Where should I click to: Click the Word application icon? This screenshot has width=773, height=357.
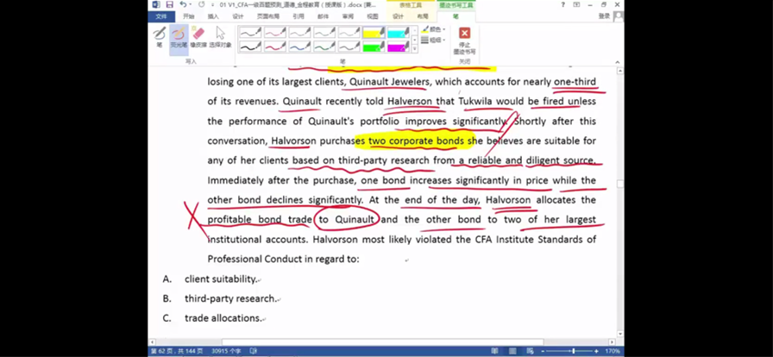pos(156,4)
